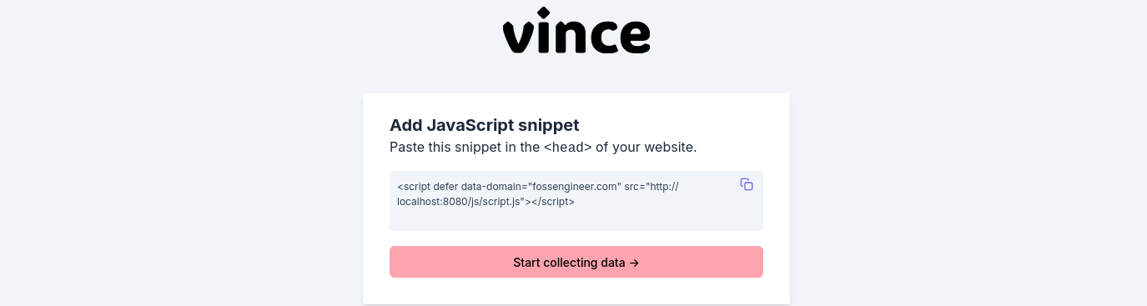Click the vince logo
This screenshot has height=306, width=1147.
tap(576, 31)
